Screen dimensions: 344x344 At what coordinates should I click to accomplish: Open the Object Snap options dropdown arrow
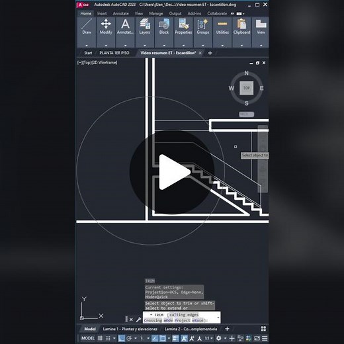tap(169, 338)
